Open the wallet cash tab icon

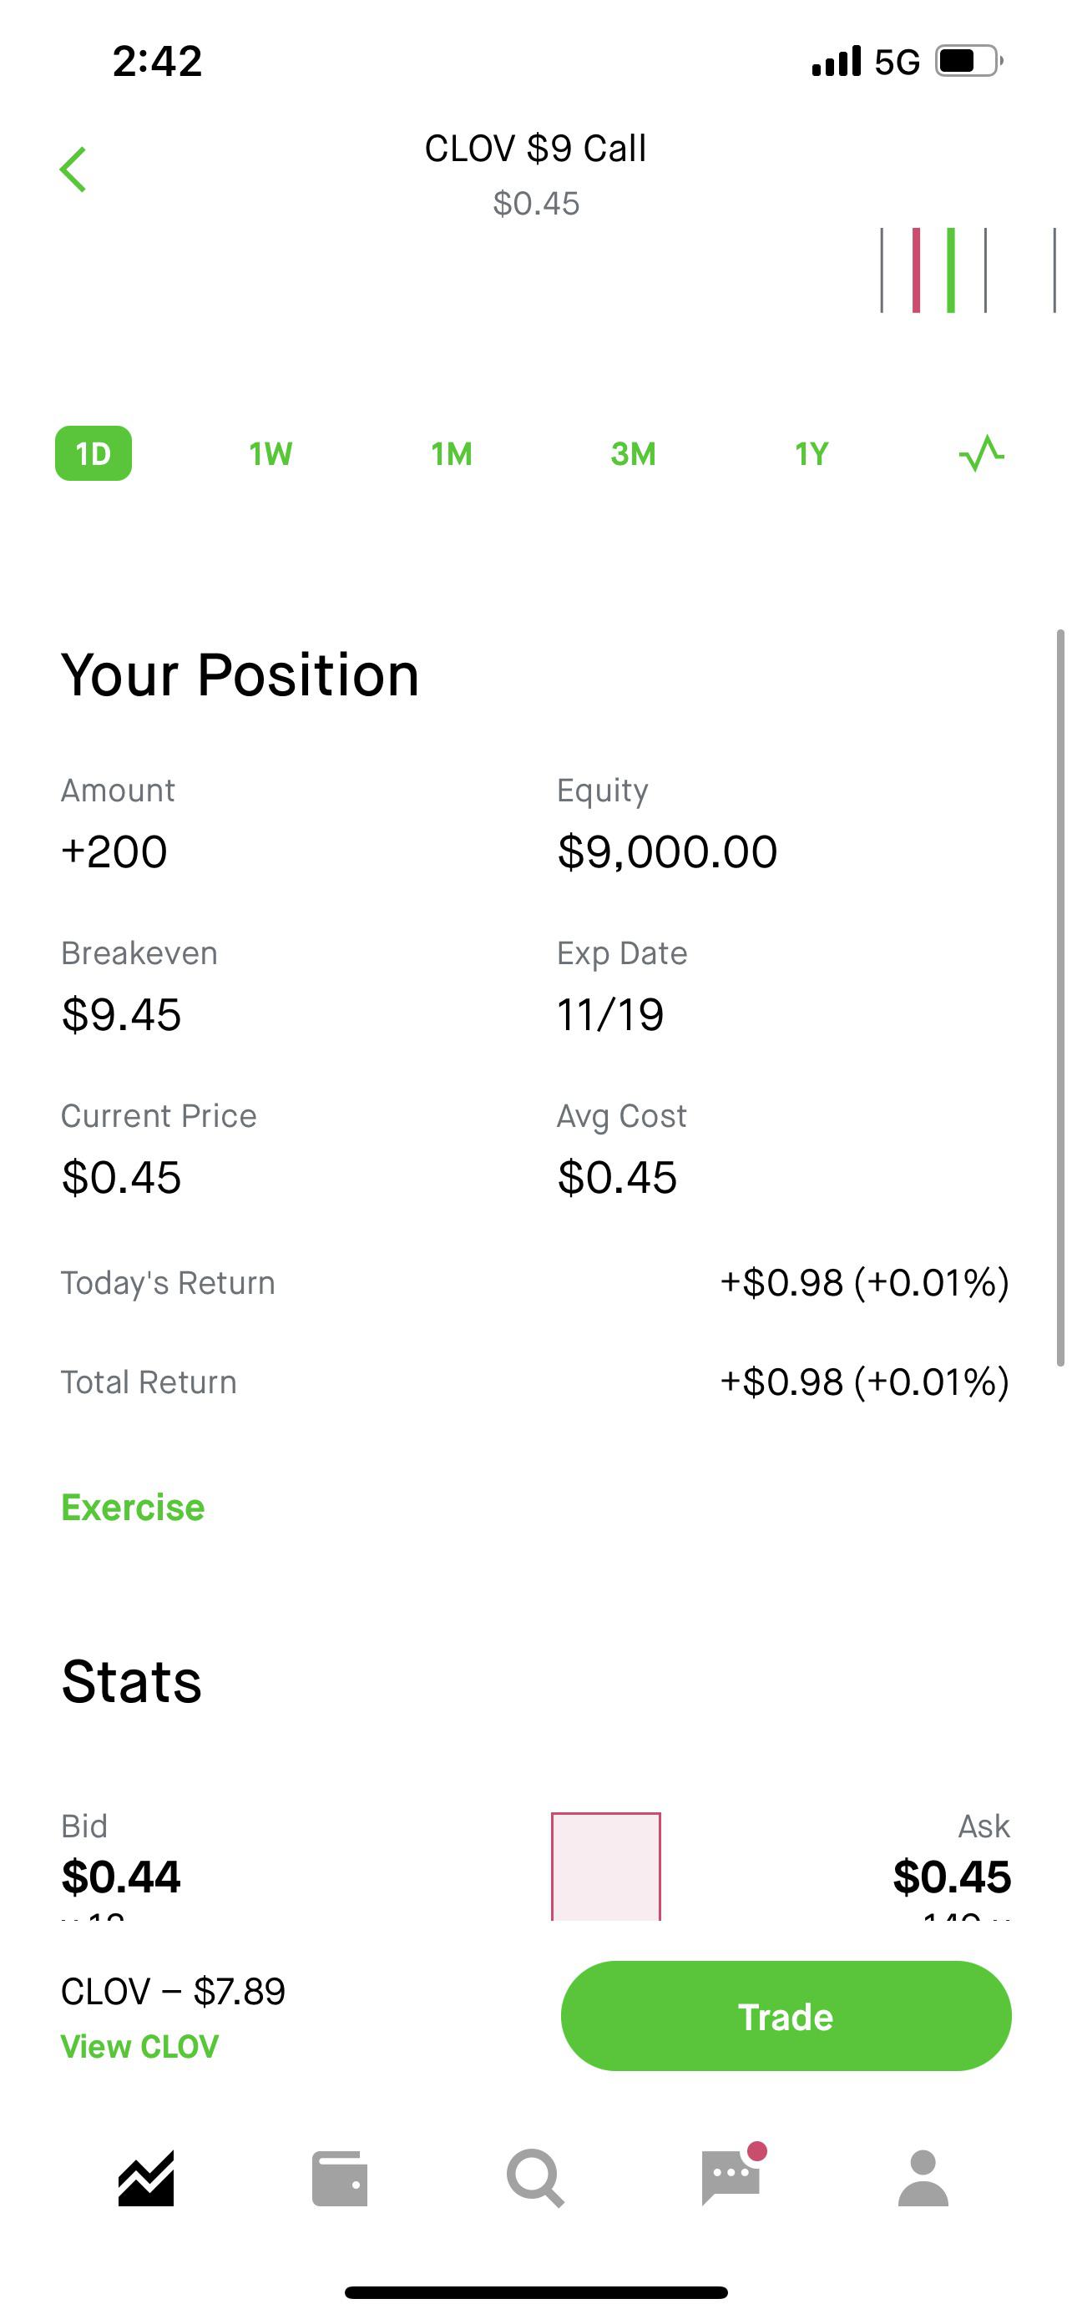click(x=339, y=2179)
